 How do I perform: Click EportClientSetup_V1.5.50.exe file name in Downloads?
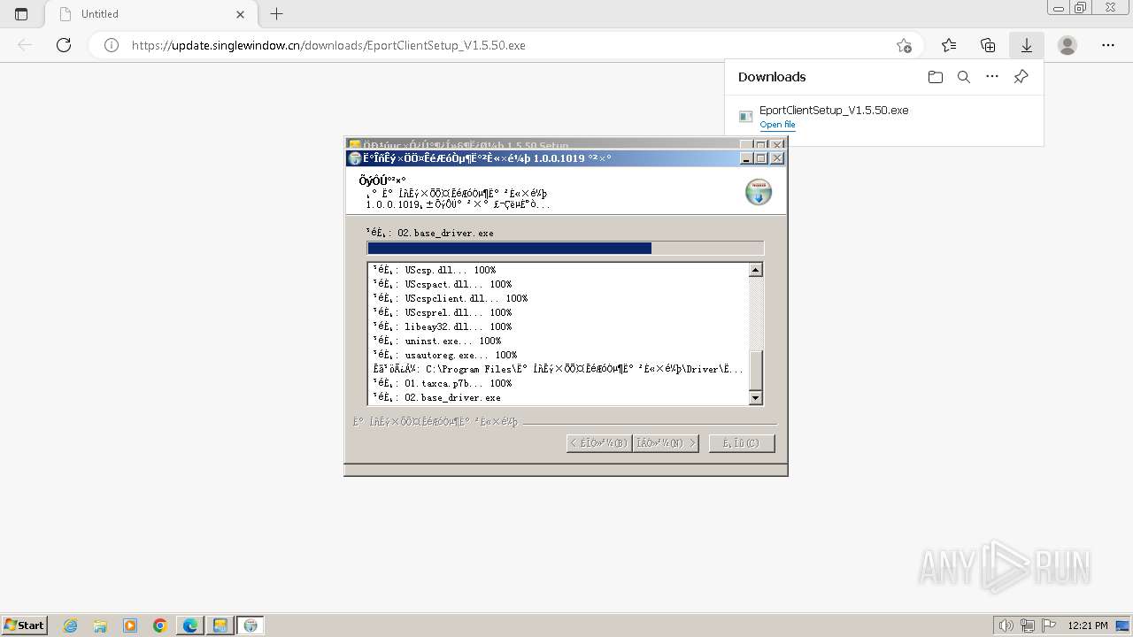[834, 111]
